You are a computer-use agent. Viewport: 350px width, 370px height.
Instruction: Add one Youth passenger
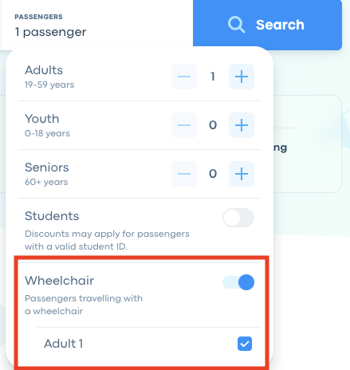(x=242, y=125)
